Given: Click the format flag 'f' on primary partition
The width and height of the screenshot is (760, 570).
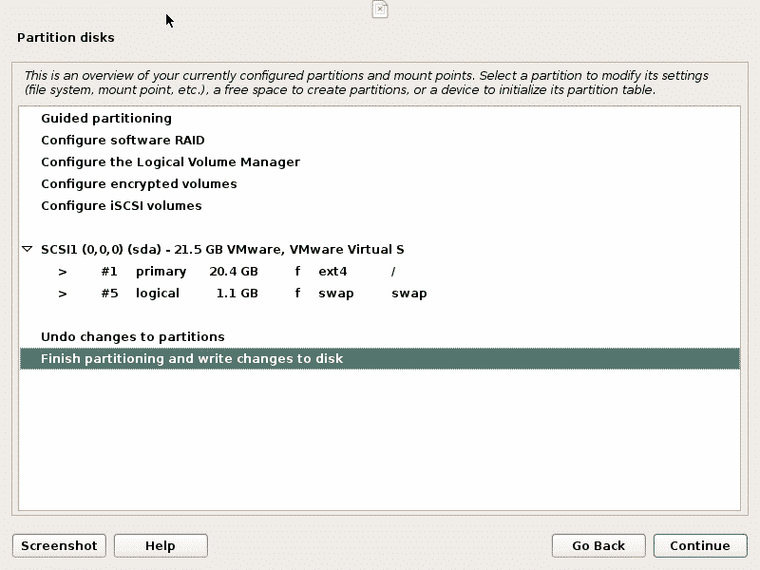Looking at the screenshot, I should (297, 272).
